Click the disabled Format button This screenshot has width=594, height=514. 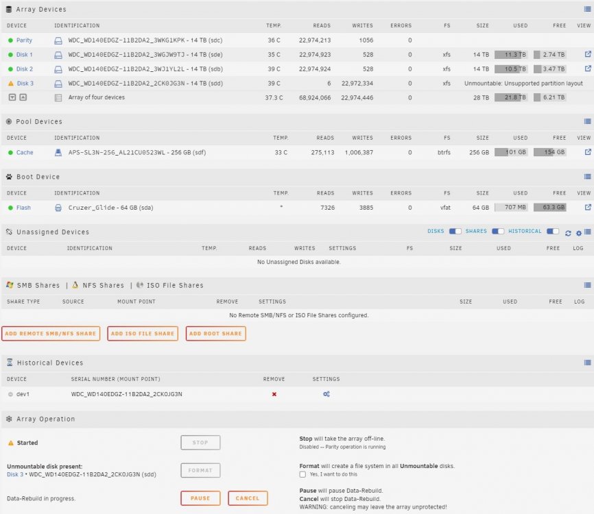200,470
